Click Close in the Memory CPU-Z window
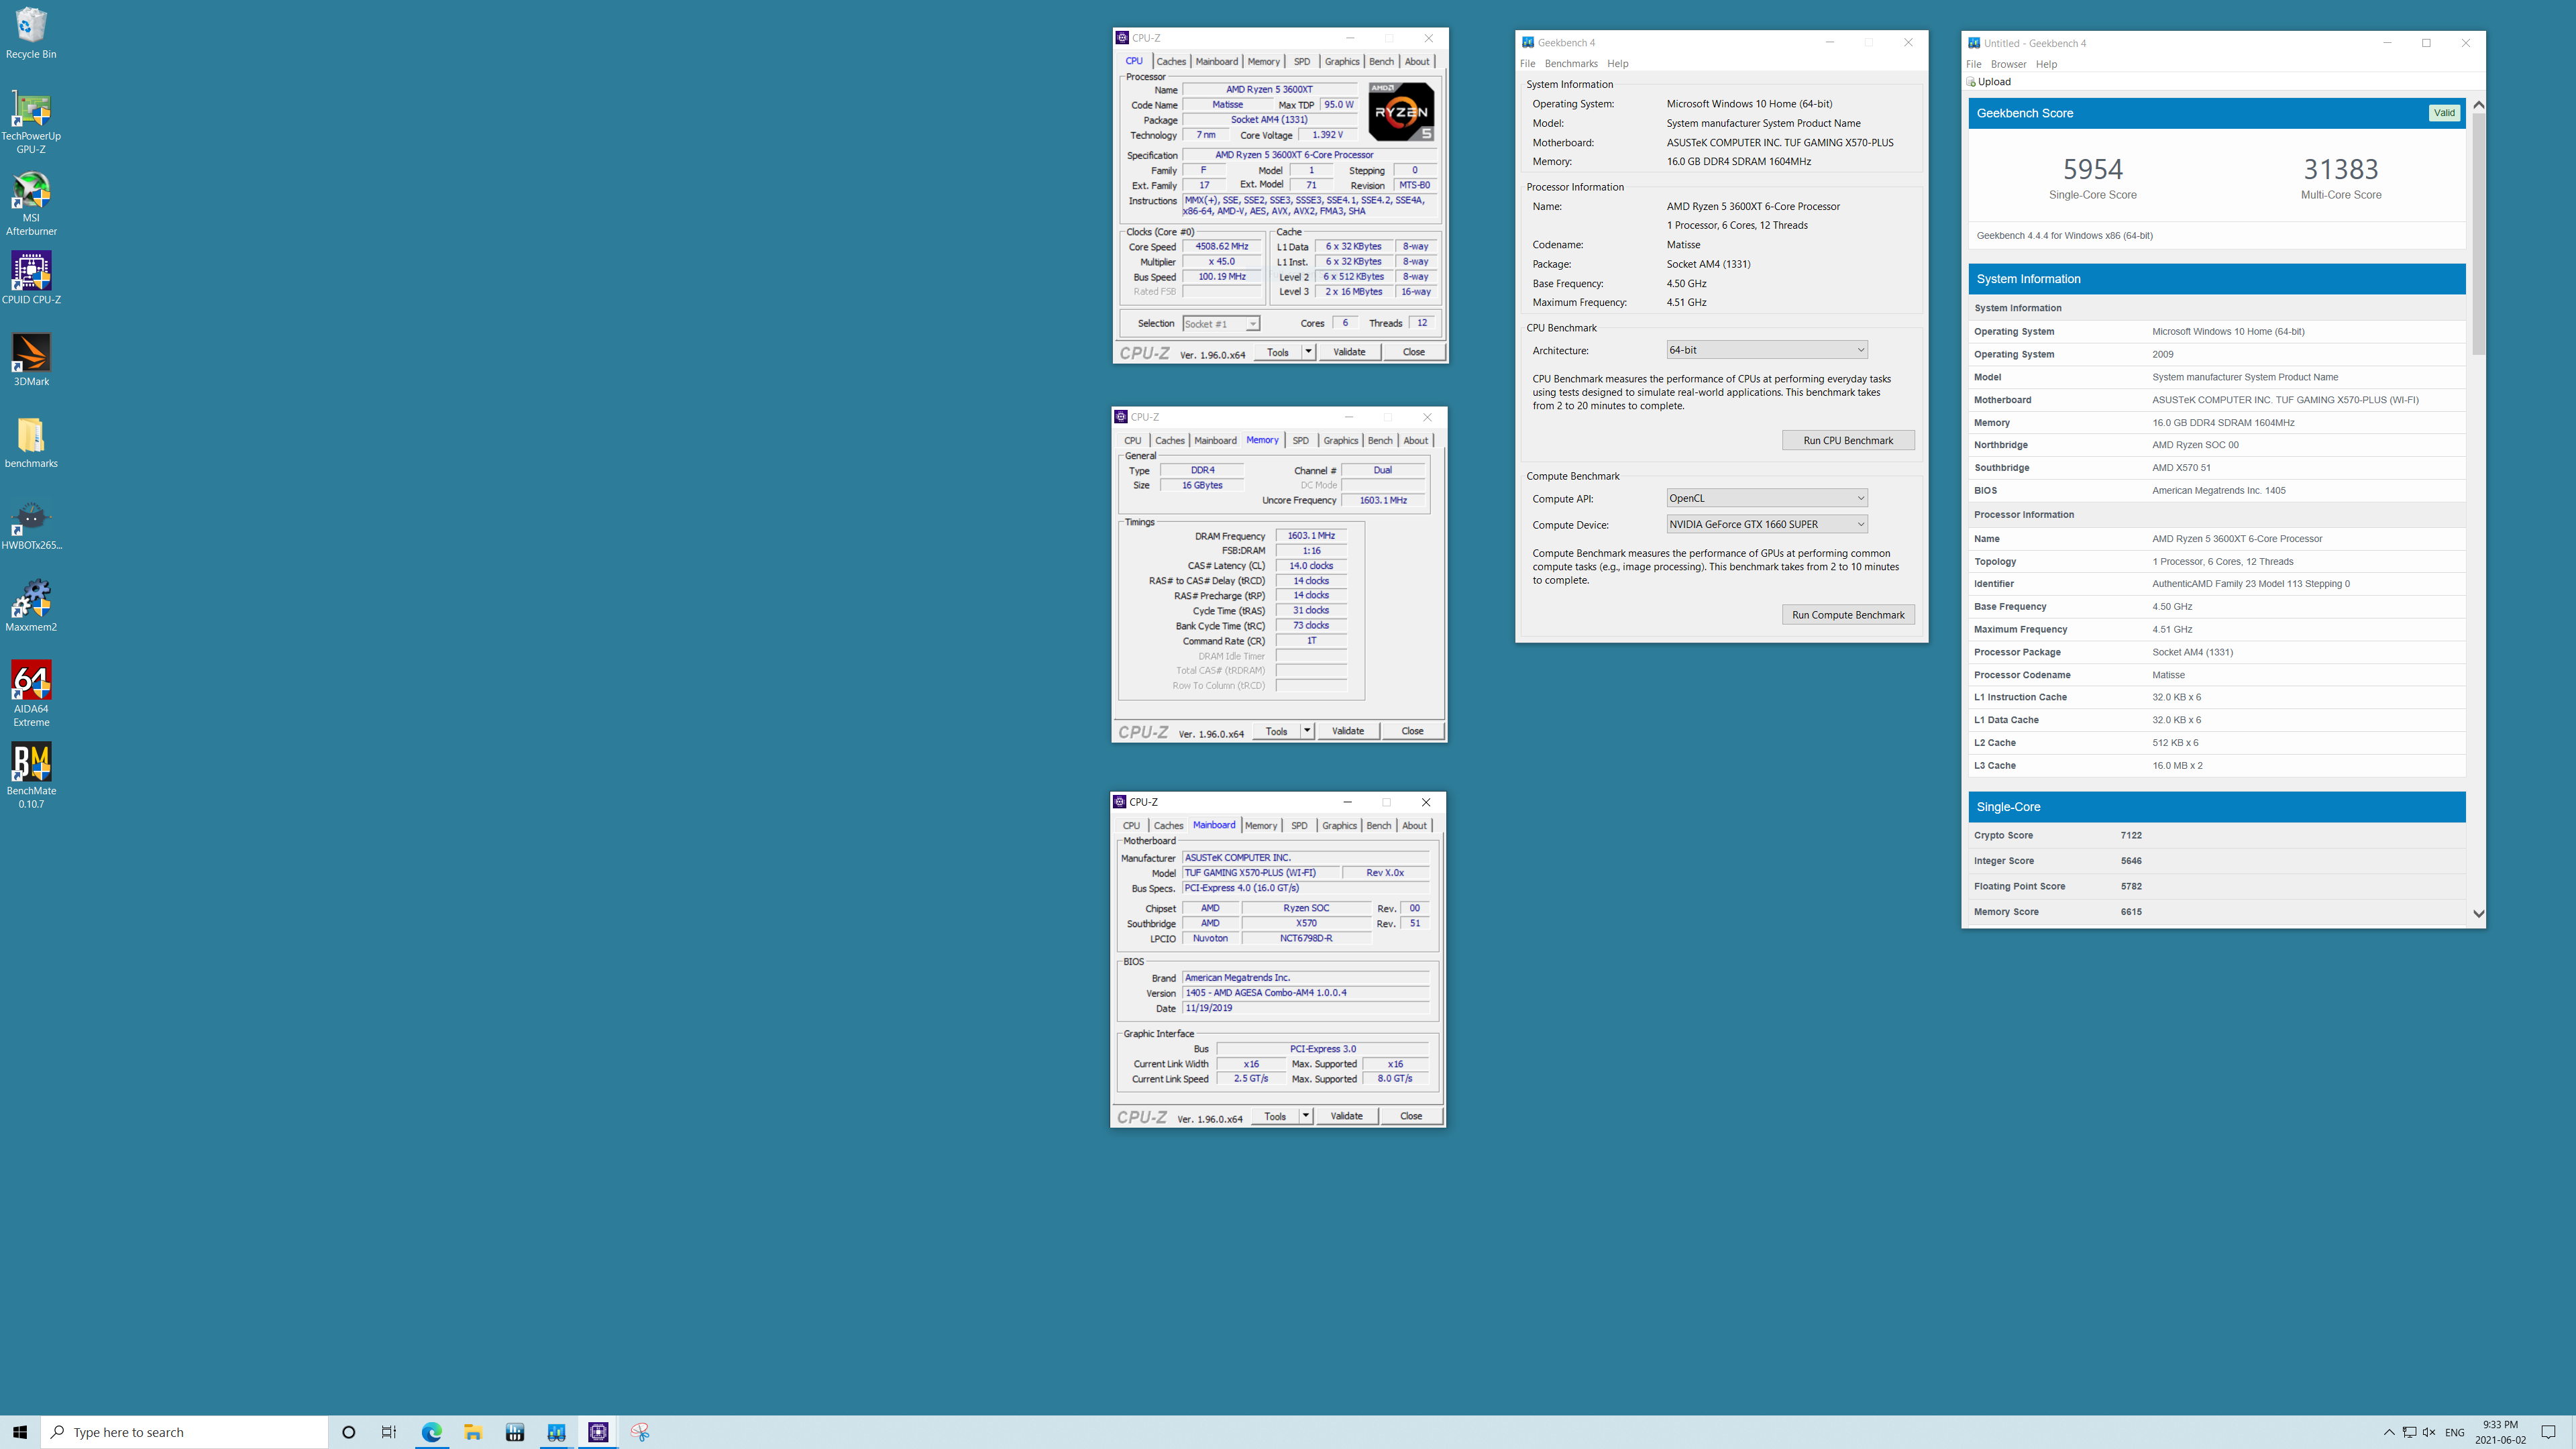2576x1449 pixels. click(x=1412, y=731)
